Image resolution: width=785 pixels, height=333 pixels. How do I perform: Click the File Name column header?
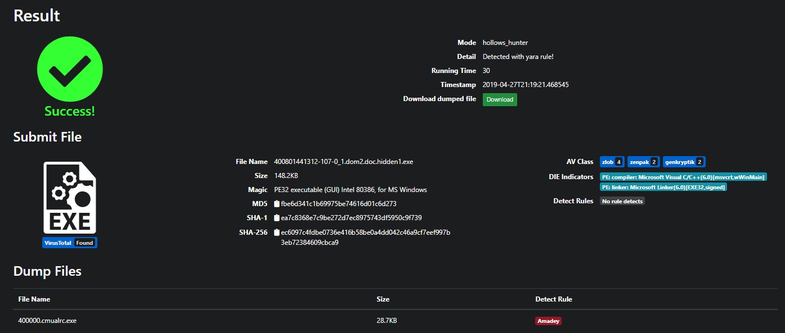coord(34,299)
